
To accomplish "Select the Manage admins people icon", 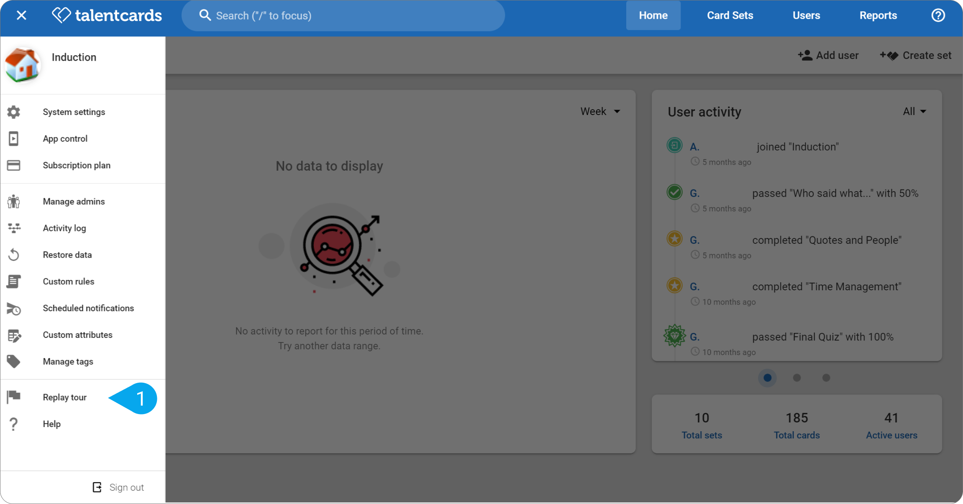I will tap(13, 201).
